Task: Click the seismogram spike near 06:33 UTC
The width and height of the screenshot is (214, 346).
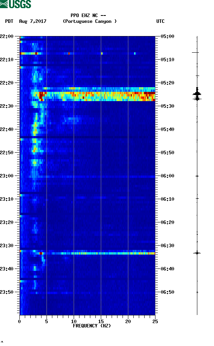Action: 197,253
